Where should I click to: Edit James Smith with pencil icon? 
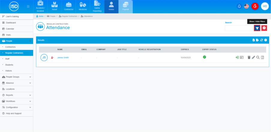pos(253,57)
